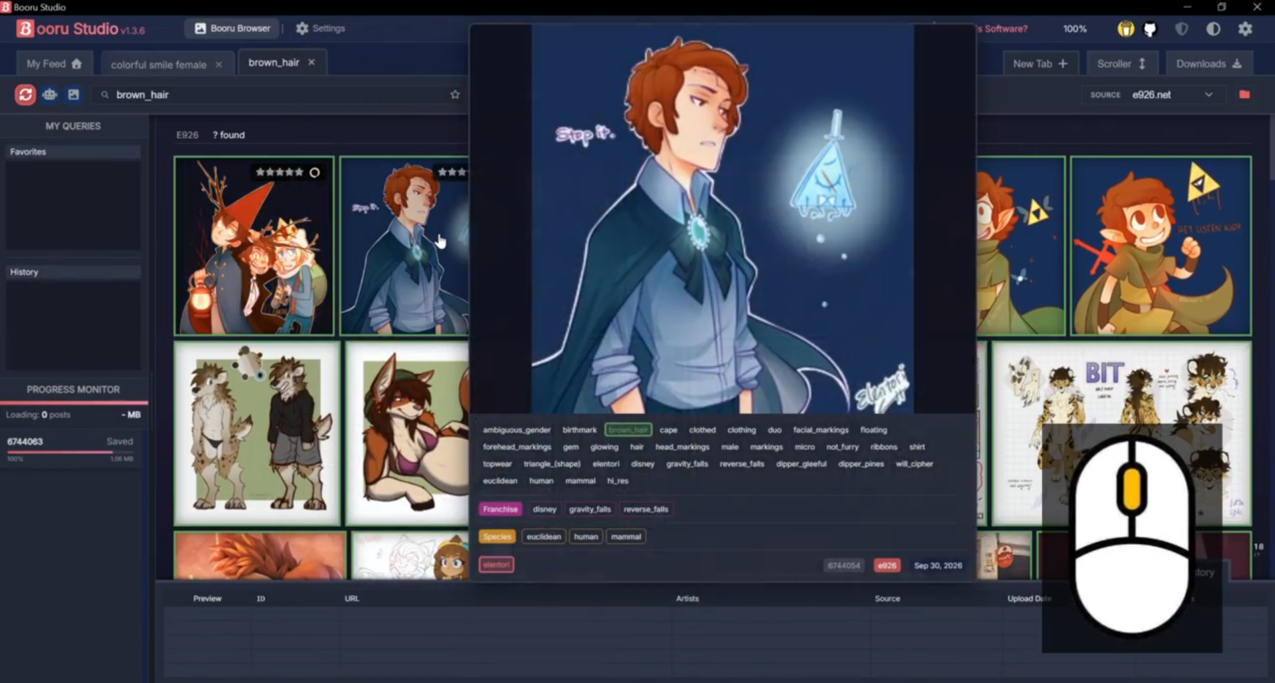The height and width of the screenshot is (683, 1275).
Task: Click the robot icon beside refresh
Action: (x=50, y=95)
